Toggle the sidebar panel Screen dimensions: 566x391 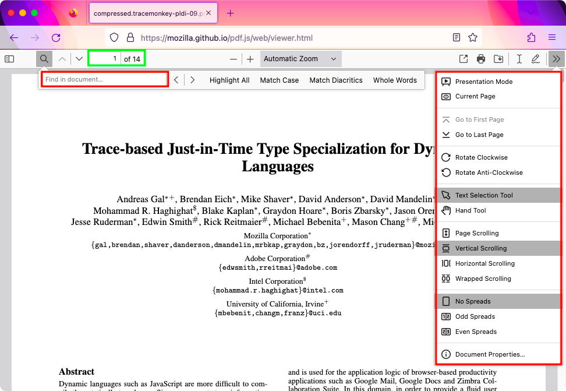[x=8, y=58]
